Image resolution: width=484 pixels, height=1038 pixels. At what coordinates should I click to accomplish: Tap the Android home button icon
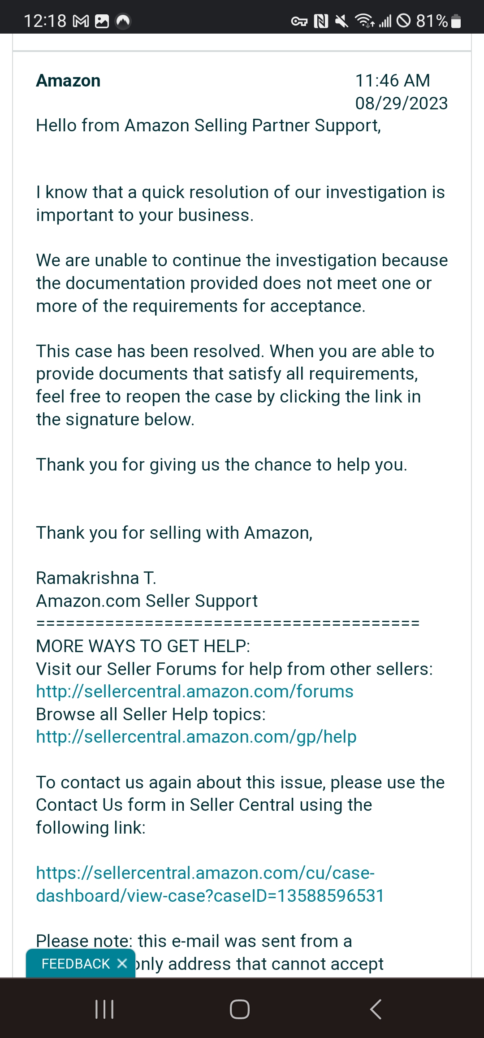240,1009
